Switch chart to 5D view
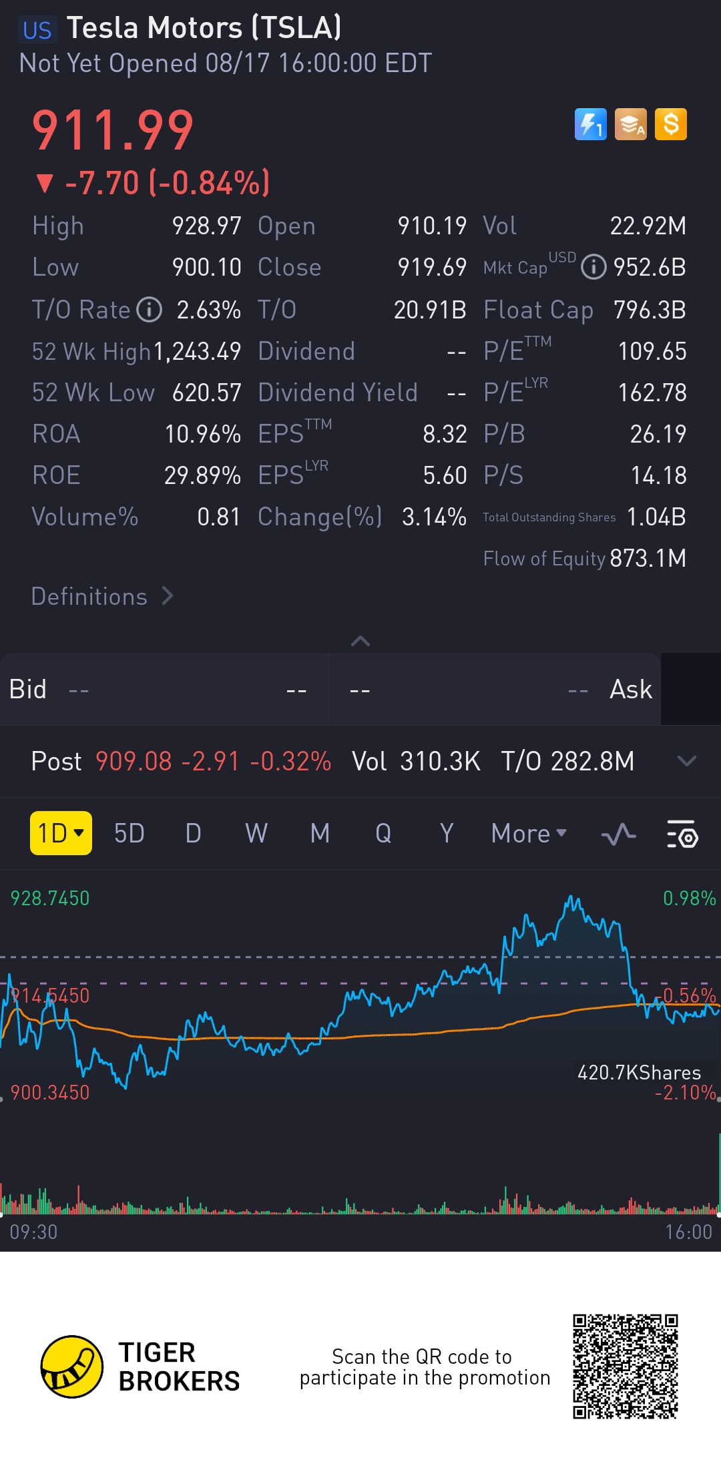The image size is (721, 1482). [130, 834]
